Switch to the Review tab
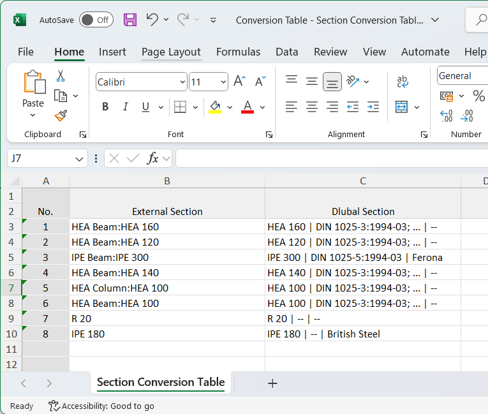Image resolution: width=488 pixels, height=414 pixels. point(330,52)
